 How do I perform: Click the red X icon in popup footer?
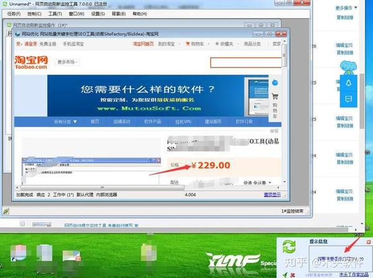[x=293, y=275]
